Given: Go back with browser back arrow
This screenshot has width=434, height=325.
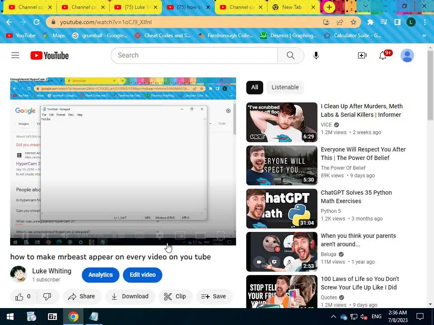Looking at the screenshot, I should coord(9,22).
